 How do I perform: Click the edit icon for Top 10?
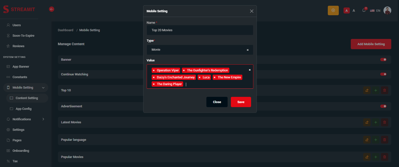click(x=367, y=90)
